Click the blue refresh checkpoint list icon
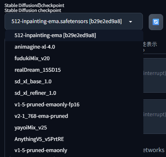The image size is (166, 157). (x=156, y=22)
